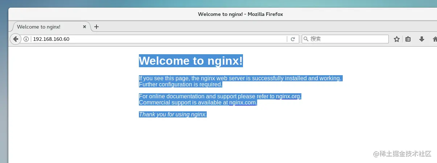437x163 pixels.
Task: Open the Downloads arrow icon
Action: [422, 39]
